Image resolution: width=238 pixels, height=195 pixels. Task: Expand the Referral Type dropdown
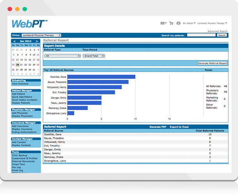(x=62, y=56)
